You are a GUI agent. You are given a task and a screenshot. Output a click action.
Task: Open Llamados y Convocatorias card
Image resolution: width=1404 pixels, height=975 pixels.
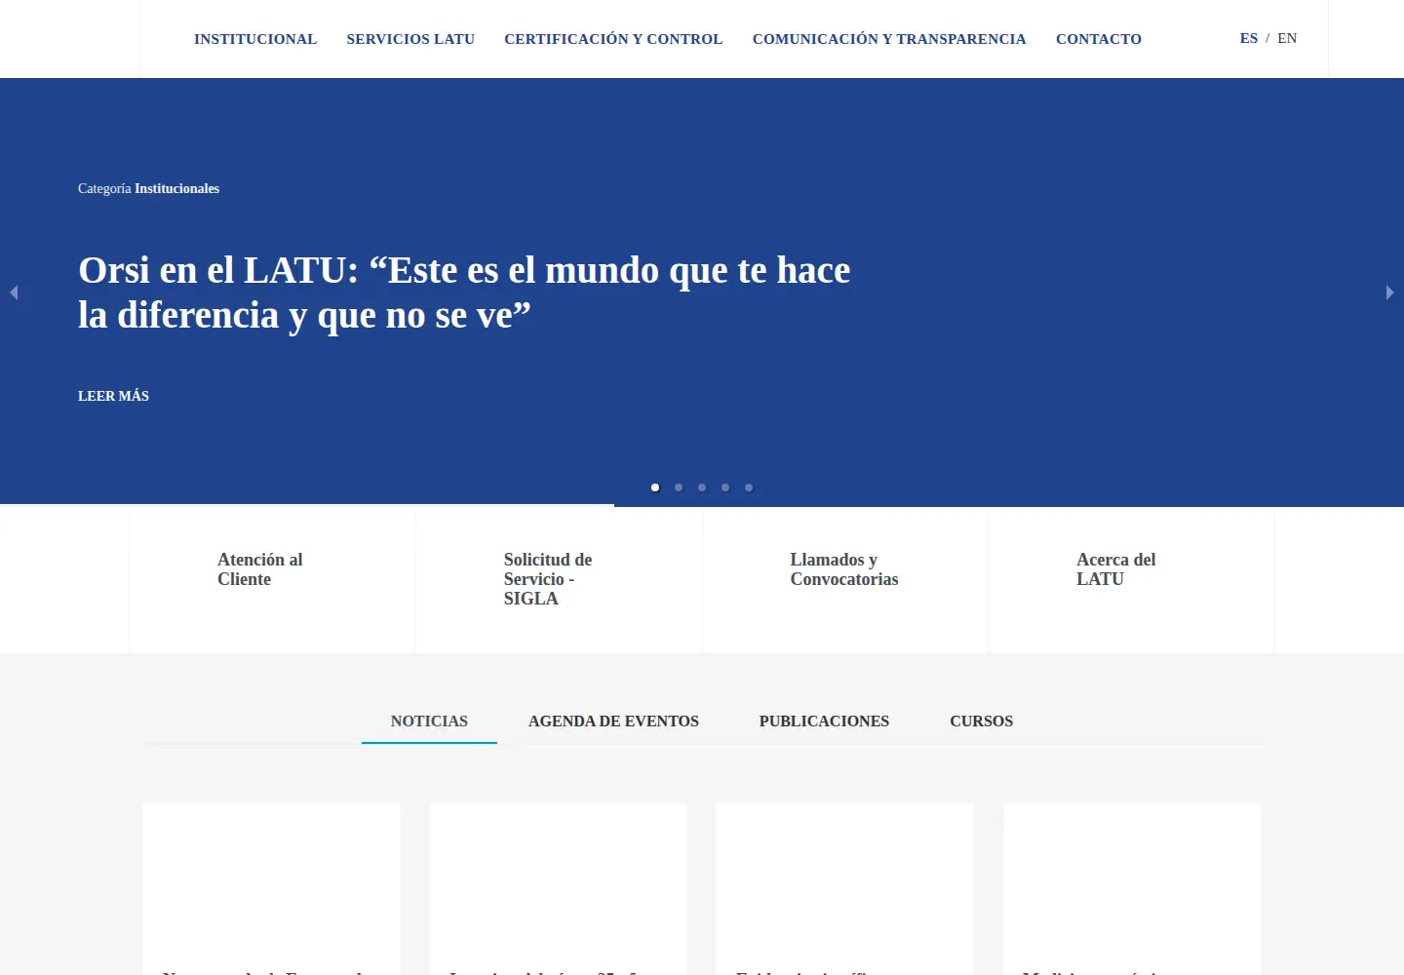click(x=845, y=582)
